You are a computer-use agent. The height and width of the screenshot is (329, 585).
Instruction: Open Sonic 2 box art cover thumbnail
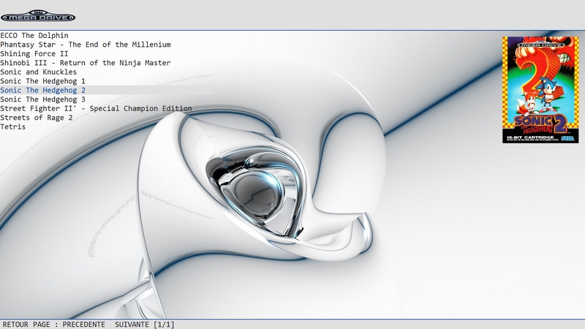(540, 90)
